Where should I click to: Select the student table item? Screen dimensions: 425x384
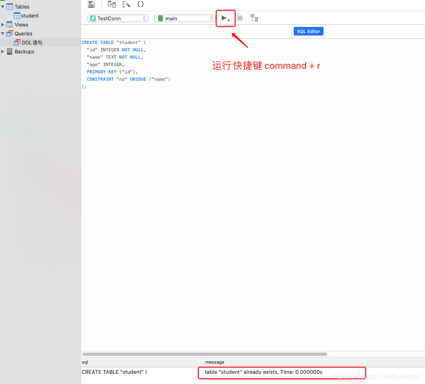pos(30,16)
